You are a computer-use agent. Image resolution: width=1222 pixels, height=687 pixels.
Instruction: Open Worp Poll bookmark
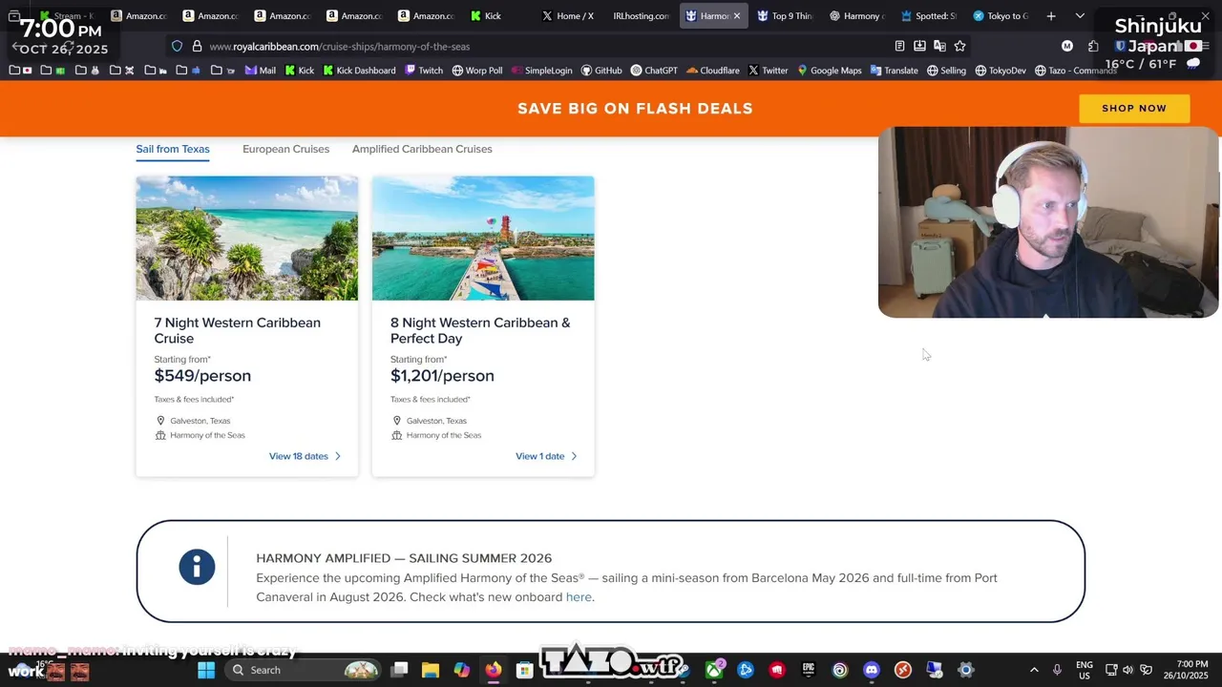(x=477, y=71)
